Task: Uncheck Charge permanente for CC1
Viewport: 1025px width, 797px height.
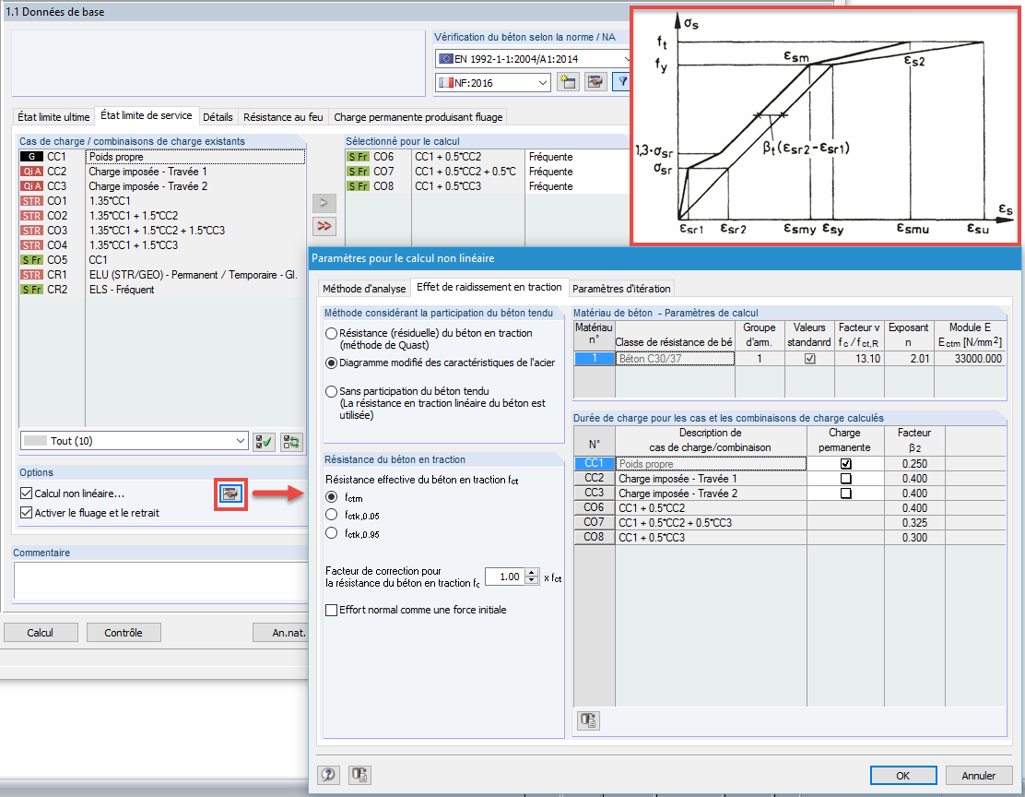Action: click(846, 464)
